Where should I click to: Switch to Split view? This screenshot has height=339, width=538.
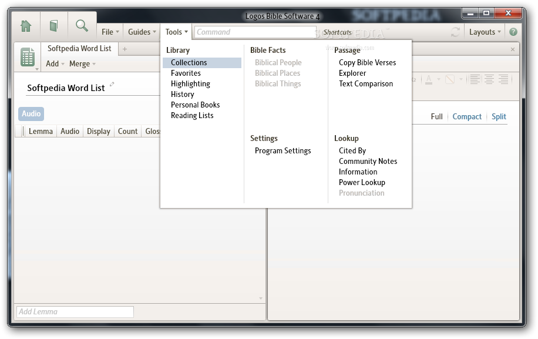[x=499, y=117]
